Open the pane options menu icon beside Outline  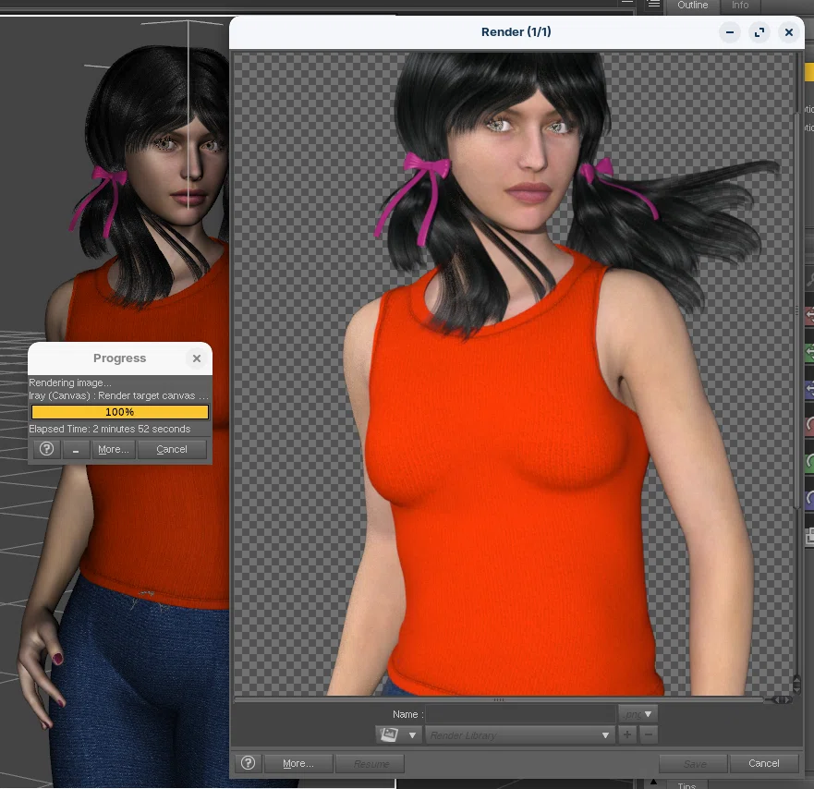coord(653,5)
